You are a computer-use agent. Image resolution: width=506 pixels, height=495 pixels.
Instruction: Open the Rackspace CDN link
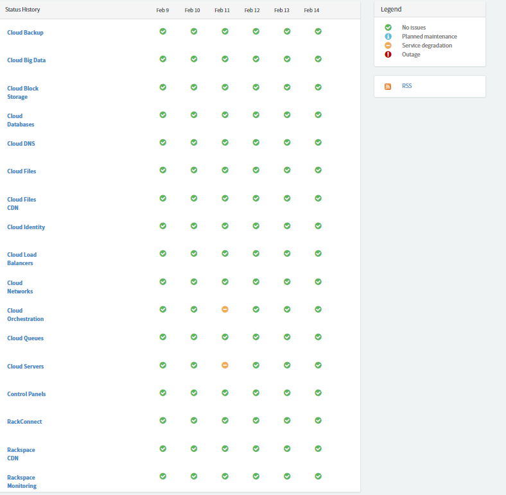tap(21, 454)
